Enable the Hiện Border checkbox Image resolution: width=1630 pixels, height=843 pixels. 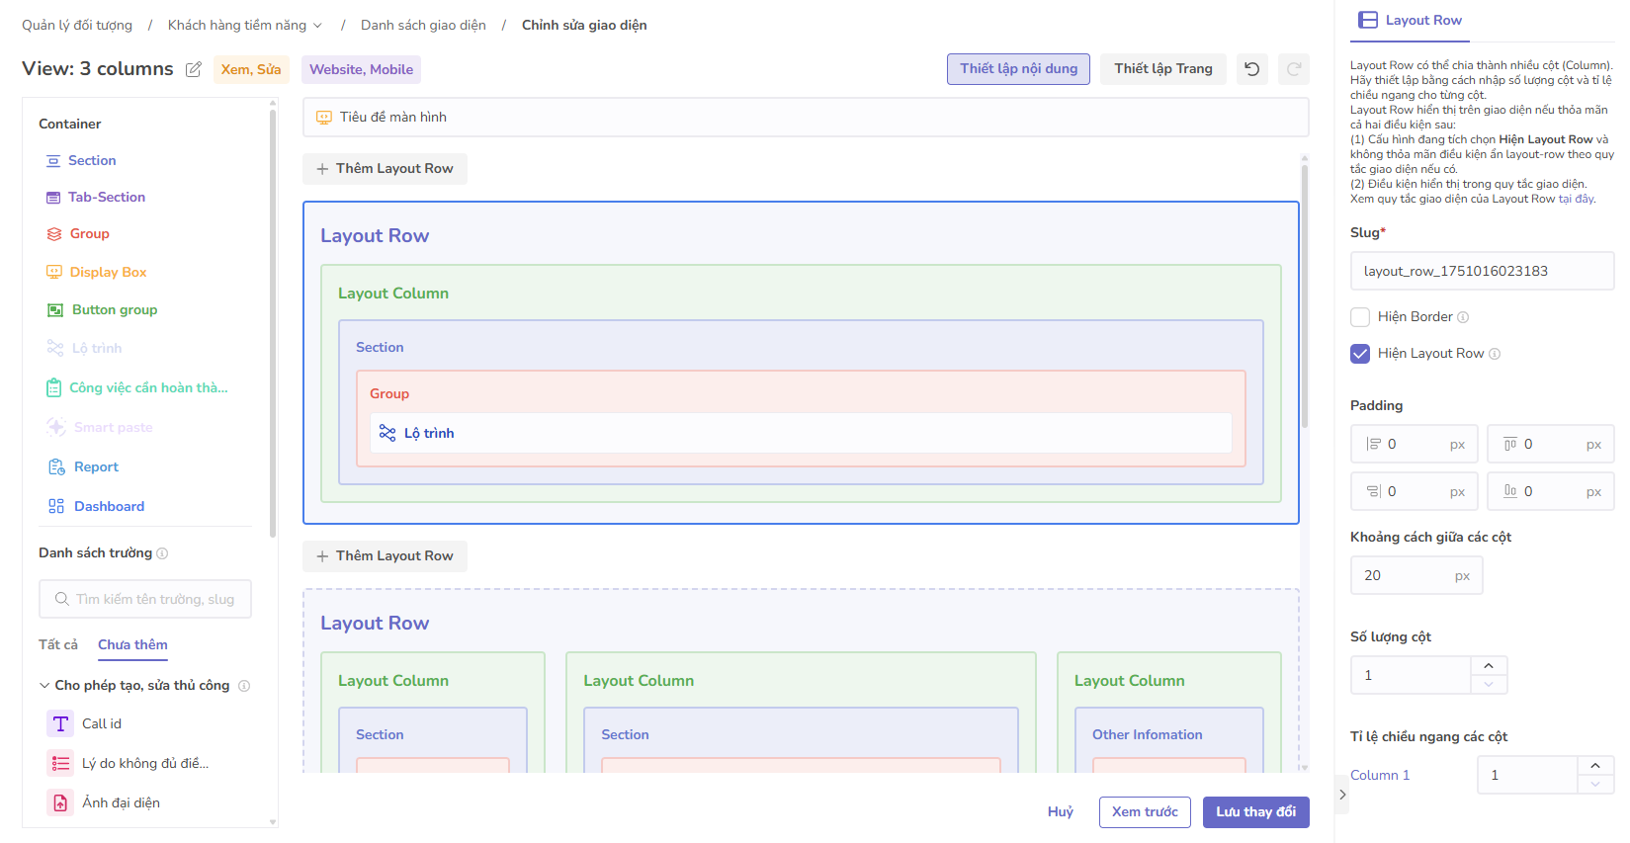coord(1360,317)
